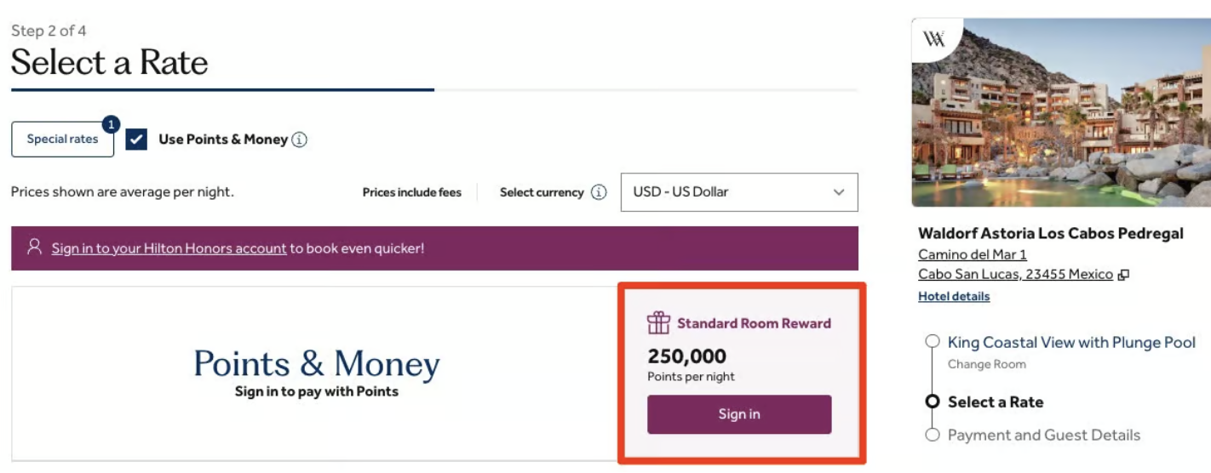
Task: Open the Special rates options
Action: click(x=62, y=140)
